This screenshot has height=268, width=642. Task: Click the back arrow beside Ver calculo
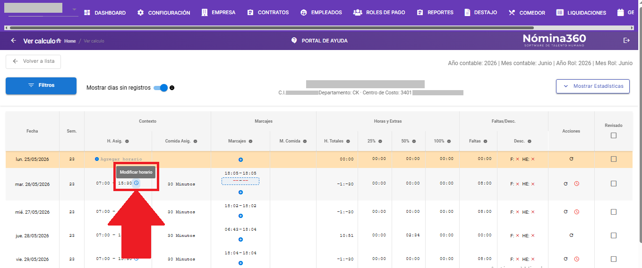13,41
